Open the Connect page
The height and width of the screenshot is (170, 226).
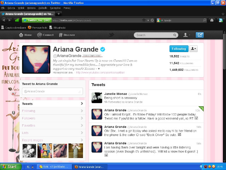tap(45, 35)
